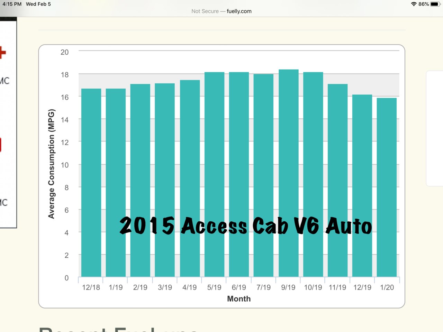The height and width of the screenshot is (332, 443).
Task: Tap the 4:15 PM clock
Action: (x=12, y=4)
